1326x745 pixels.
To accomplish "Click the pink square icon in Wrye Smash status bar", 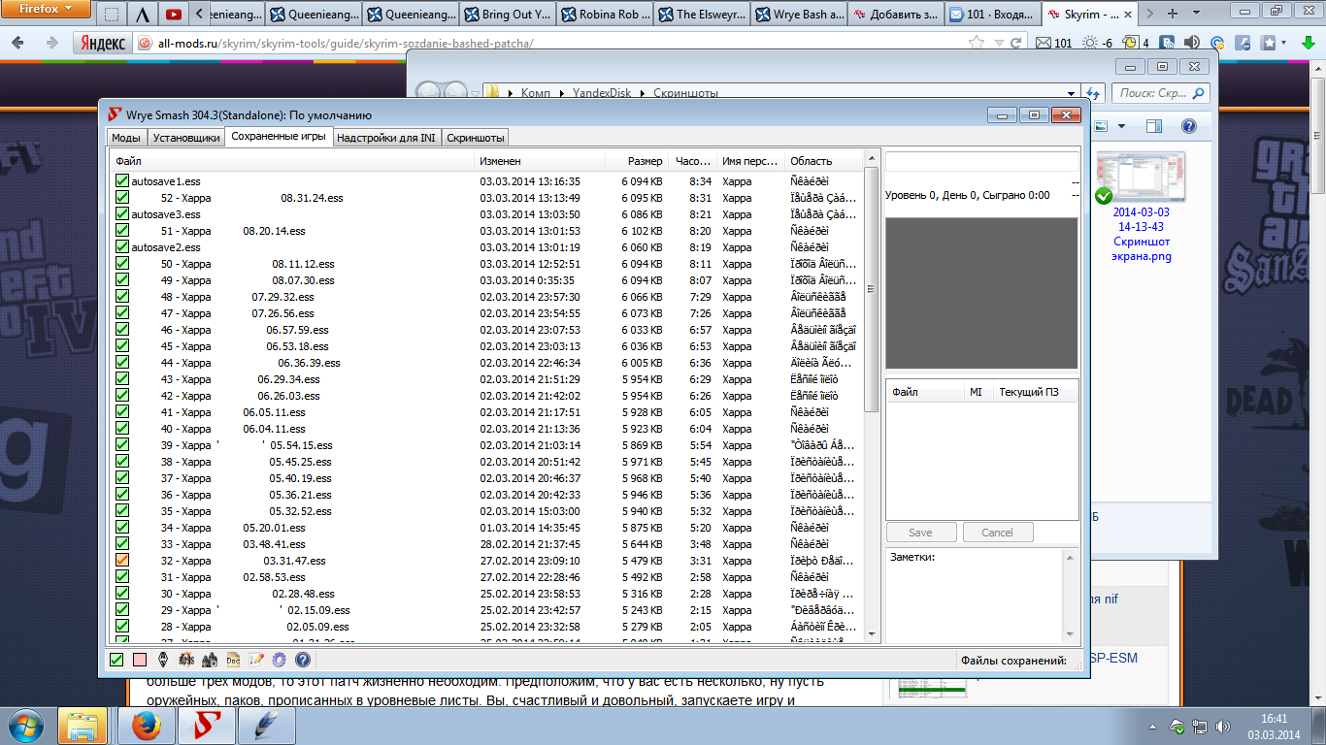I will pyautogui.click(x=140, y=660).
